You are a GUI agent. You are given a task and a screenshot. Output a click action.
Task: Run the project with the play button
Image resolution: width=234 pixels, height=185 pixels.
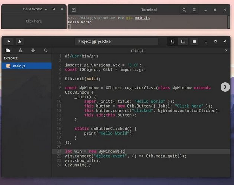click(x=8, y=41)
